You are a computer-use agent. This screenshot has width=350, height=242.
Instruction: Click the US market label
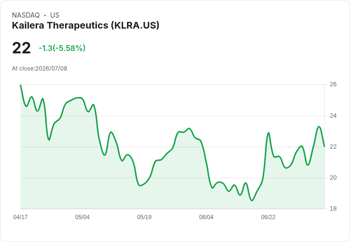pyautogui.click(x=55, y=15)
